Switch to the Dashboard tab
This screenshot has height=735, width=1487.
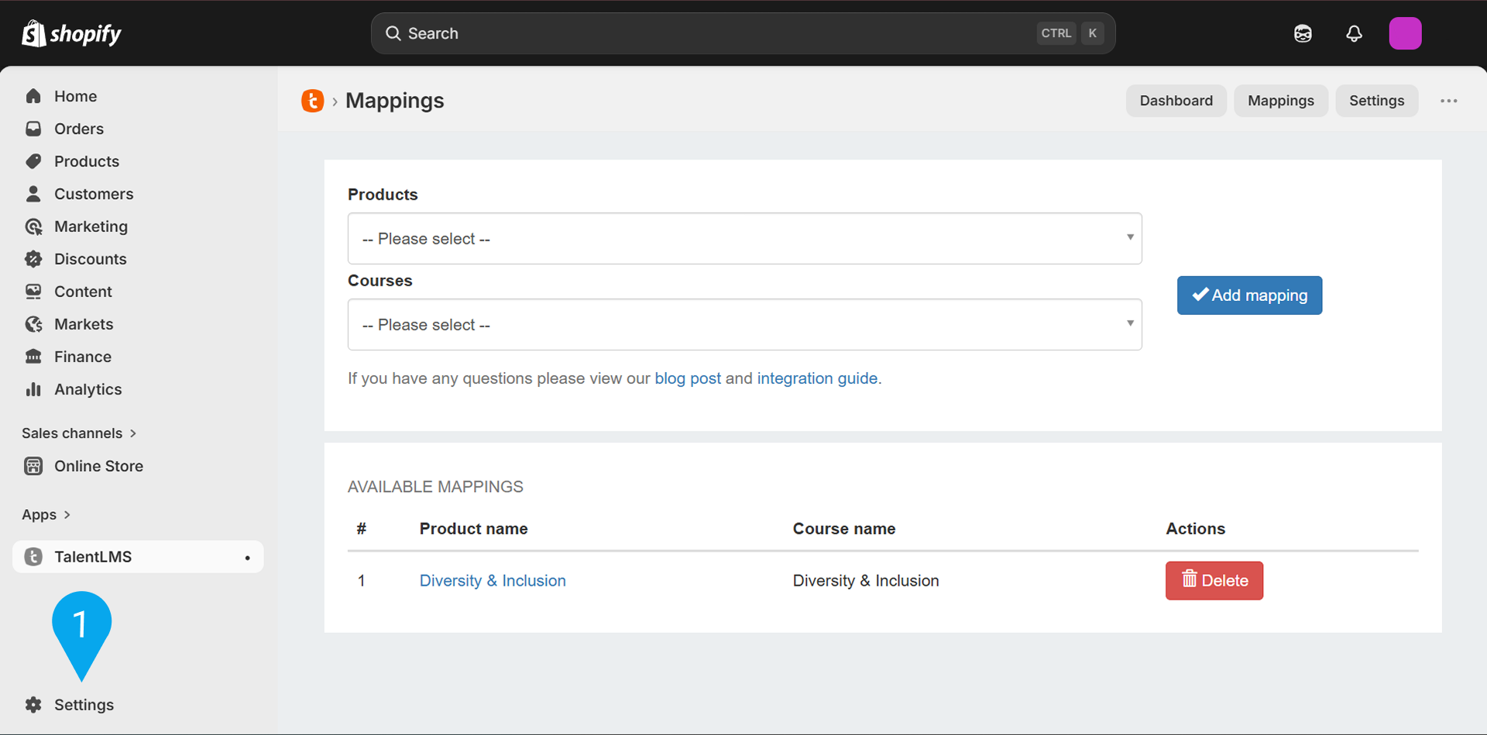point(1176,101)
